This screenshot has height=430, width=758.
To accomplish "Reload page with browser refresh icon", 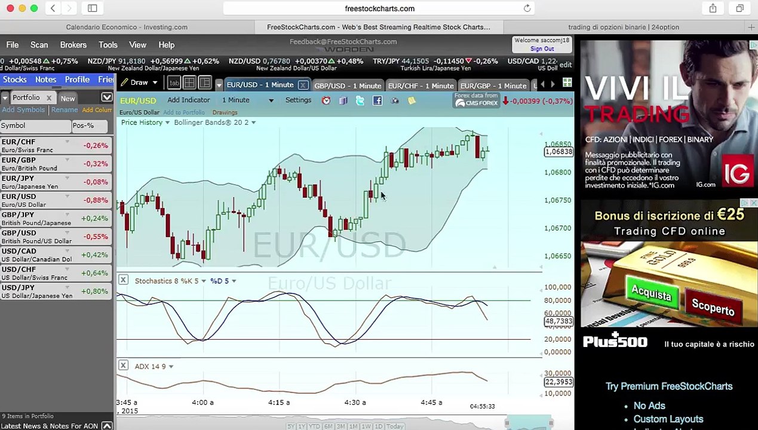I will click(527, 8).
